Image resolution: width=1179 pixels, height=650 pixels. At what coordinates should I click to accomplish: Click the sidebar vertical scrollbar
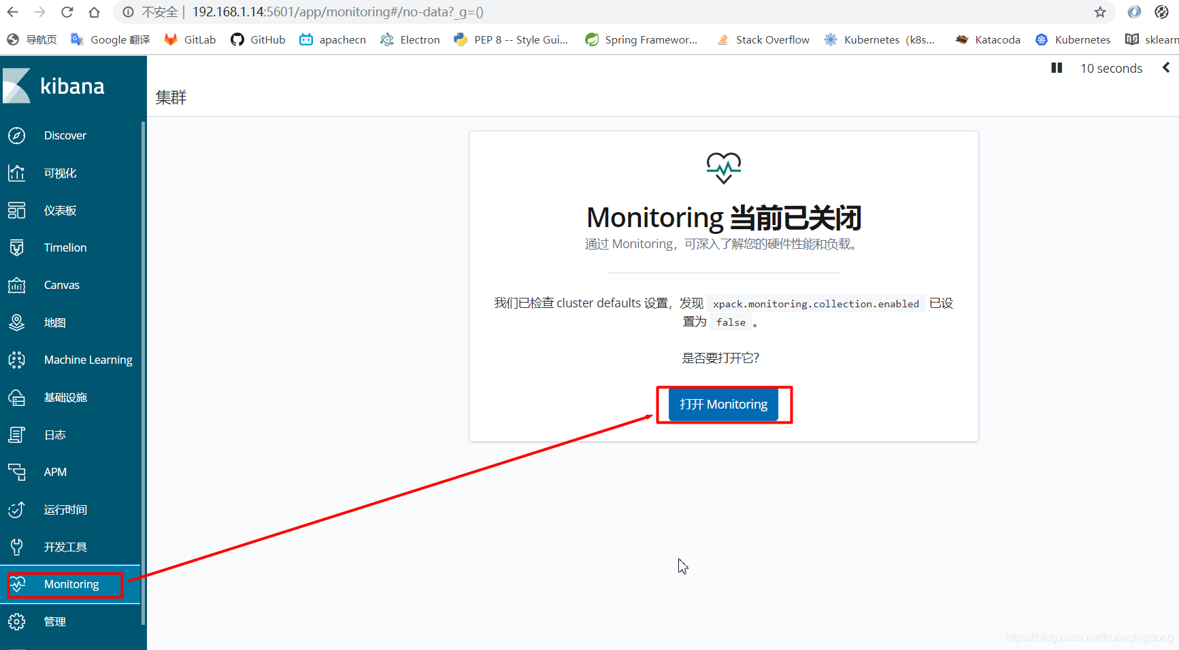point(143,373)
